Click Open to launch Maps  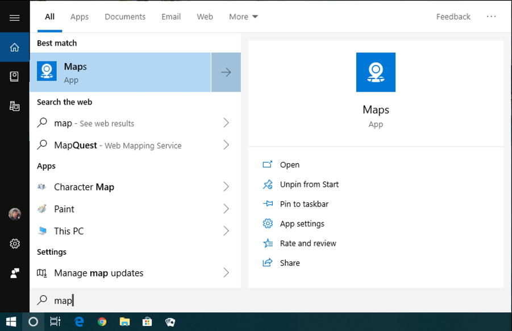tap(290, 165)
